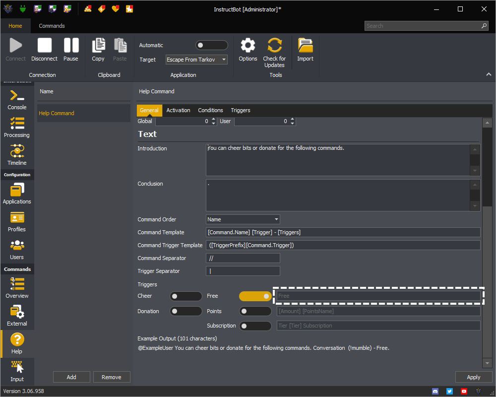Open the Processing view
Image resolution: width=496 pixels, height=397 pixels.
17,128
